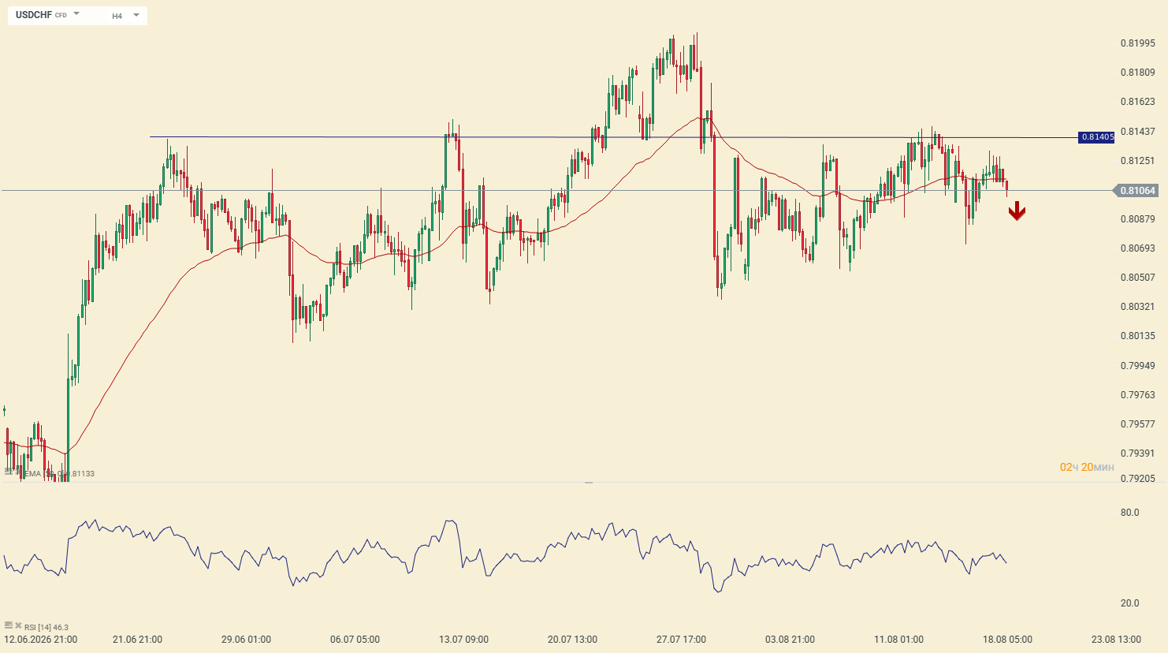The width and height of the screenshot is (1168, 653).
Task: Click the 0.80879 price axis label
Action: pos(1138,219)
